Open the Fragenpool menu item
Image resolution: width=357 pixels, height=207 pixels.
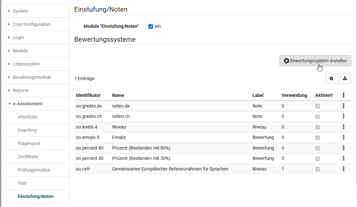(x=29, y=143)
